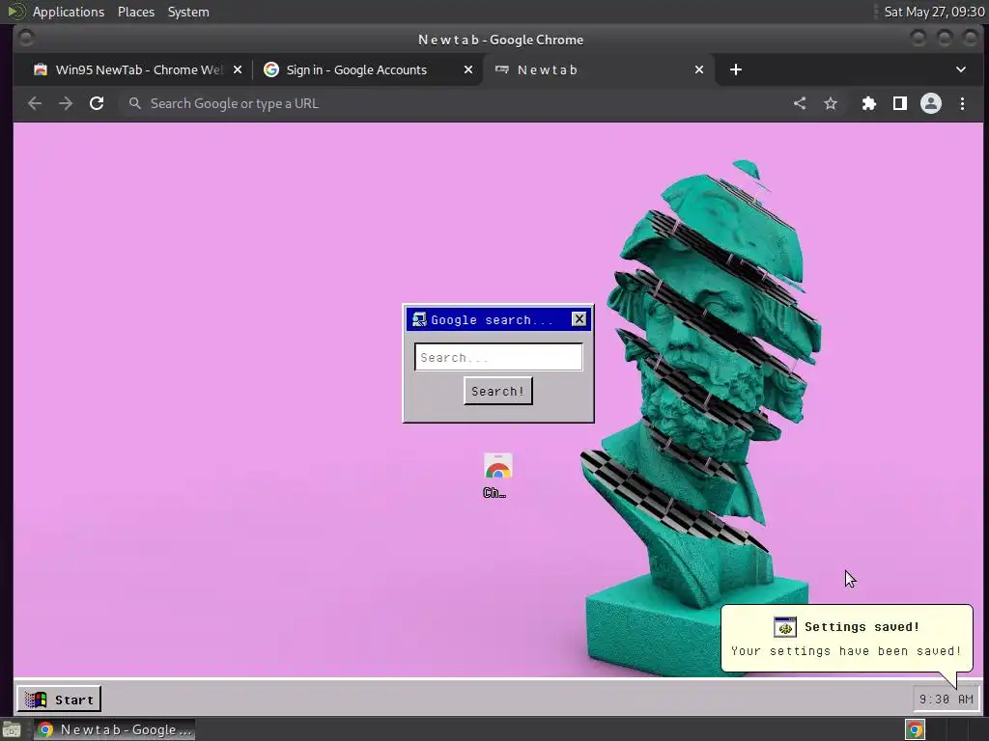Close the Sign in - Google Accounts tab

[x=468, y=69]
